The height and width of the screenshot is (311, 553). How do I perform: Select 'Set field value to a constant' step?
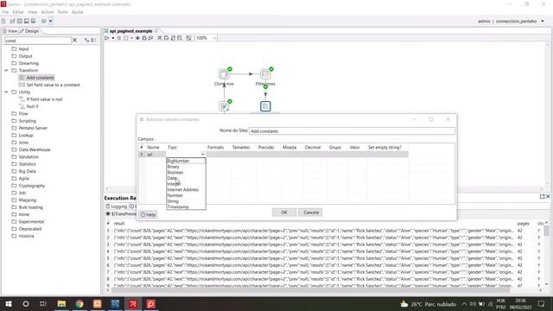point(49,85)
